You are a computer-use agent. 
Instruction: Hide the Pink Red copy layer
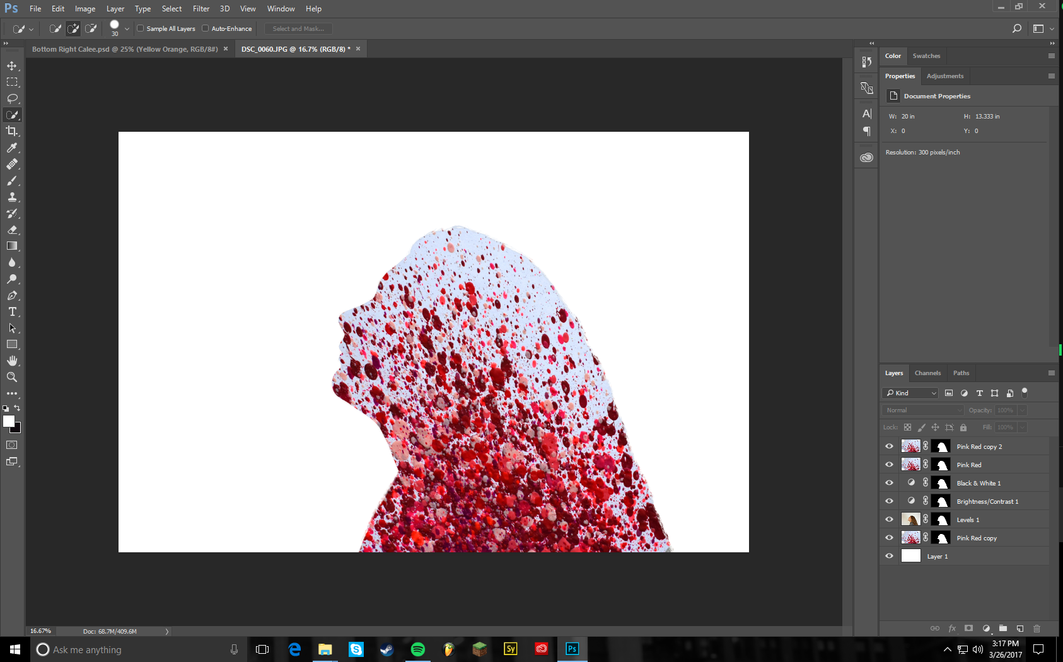[x=889, y=538]
